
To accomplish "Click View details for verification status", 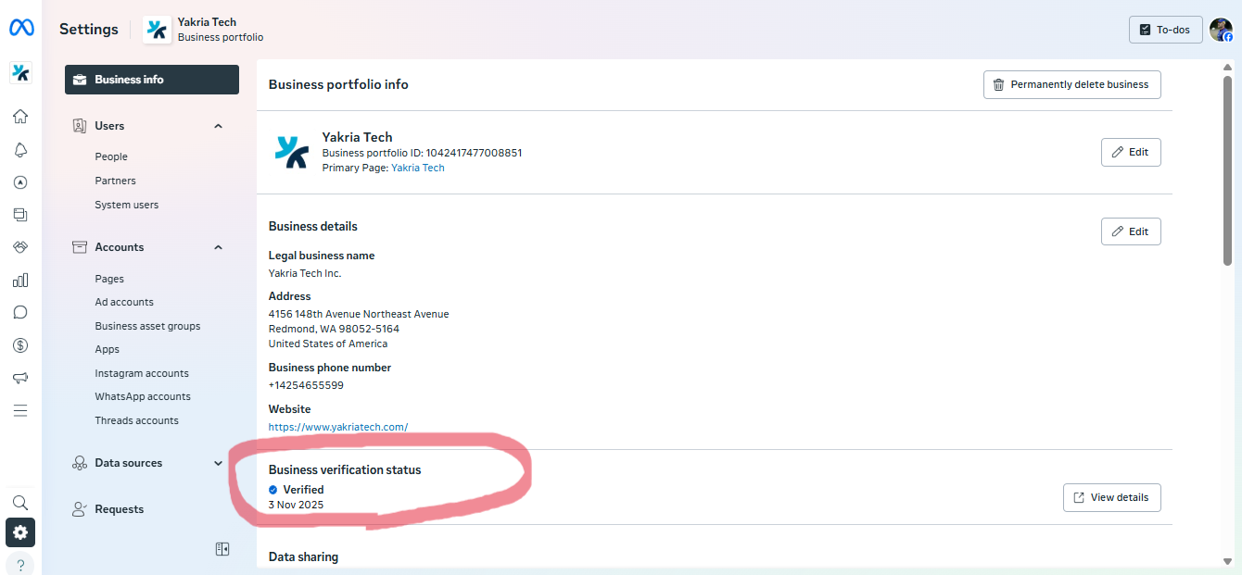I will tap(1111, 497).
